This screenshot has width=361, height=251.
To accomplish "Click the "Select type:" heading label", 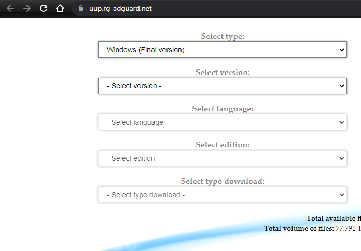I will pos(223,36).
